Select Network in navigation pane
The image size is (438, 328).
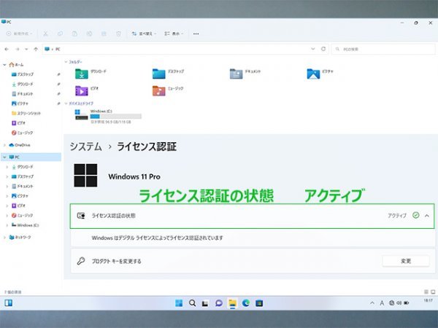tap(20, 238)
